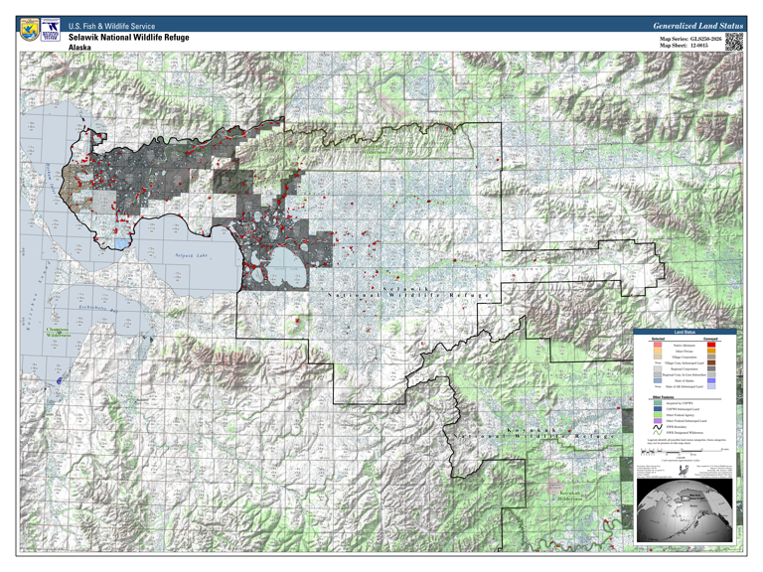
Task: Click the Conveyed Regional Corporation dark-gray swatch
Action: coord(711,368)
